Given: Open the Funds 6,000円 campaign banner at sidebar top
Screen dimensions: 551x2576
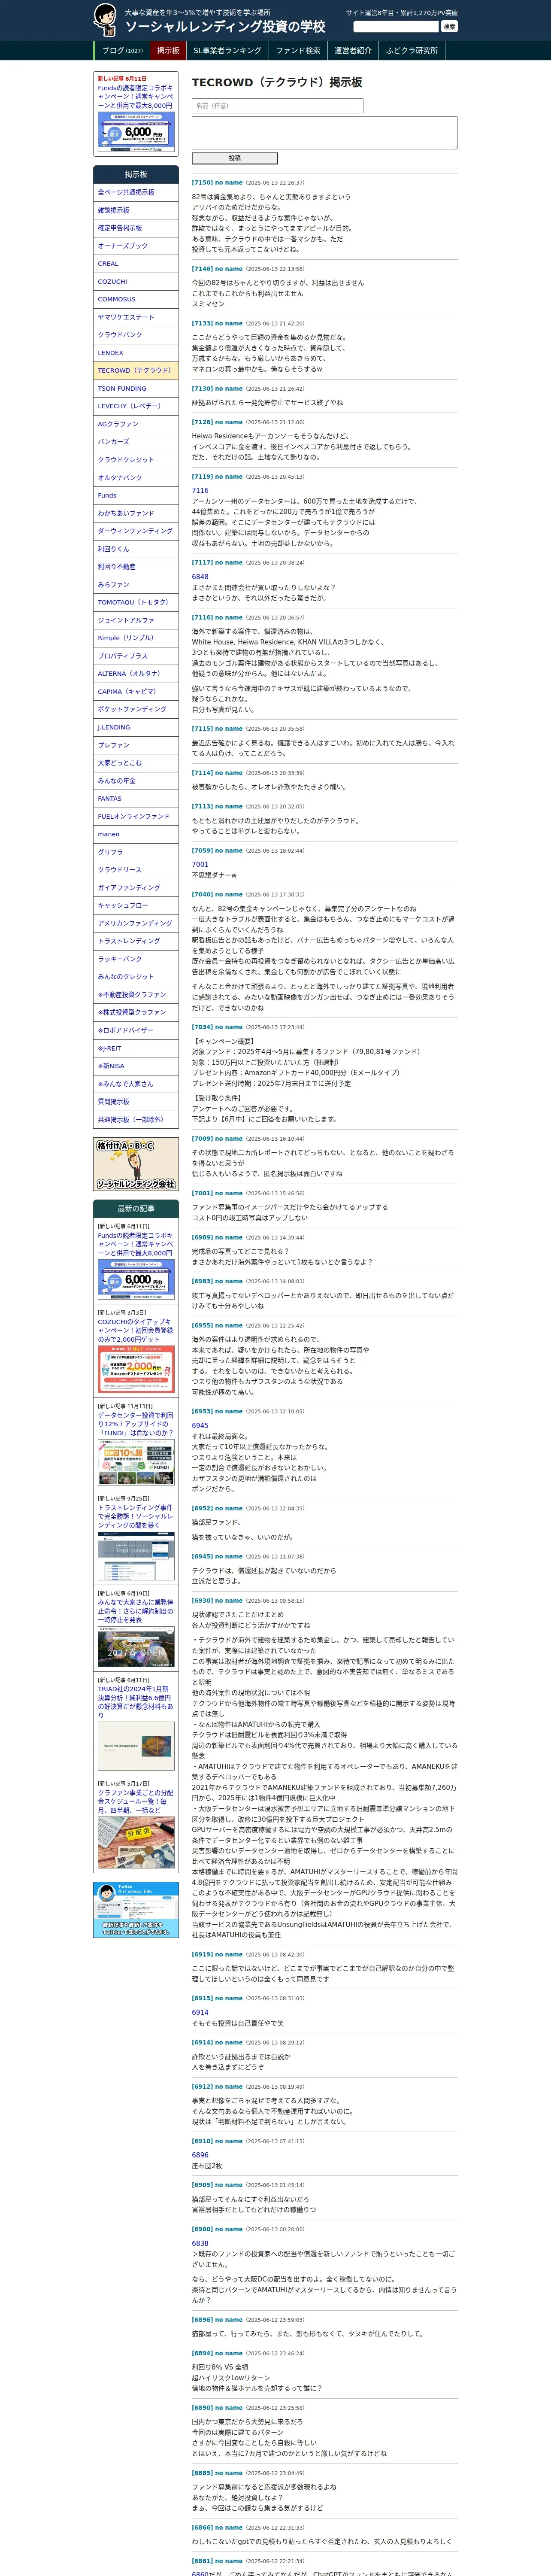Looking at the screenshot, I should 136,132.
